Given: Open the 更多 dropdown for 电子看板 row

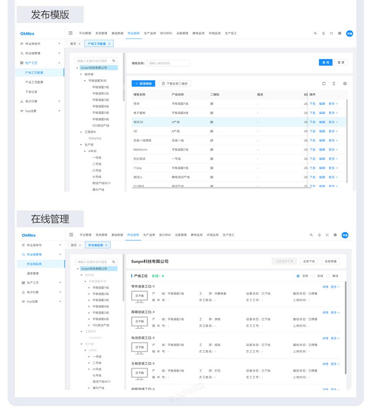Looking at the screenshot, I should [331, 113].
